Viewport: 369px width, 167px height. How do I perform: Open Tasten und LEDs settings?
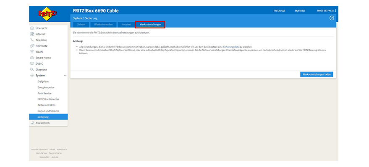47,105
